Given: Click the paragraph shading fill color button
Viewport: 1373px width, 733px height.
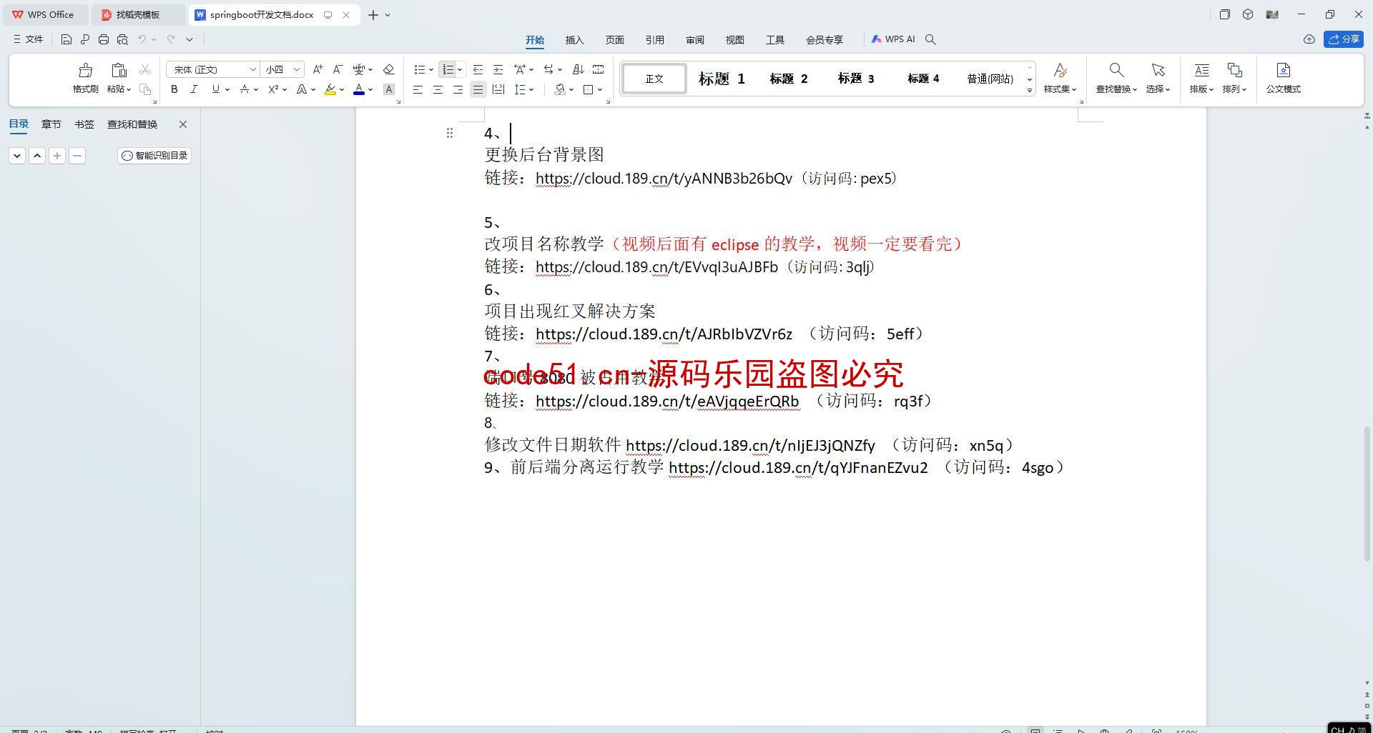Looking at the screenshot, I should pyautogui.click(x=560, y=89).
